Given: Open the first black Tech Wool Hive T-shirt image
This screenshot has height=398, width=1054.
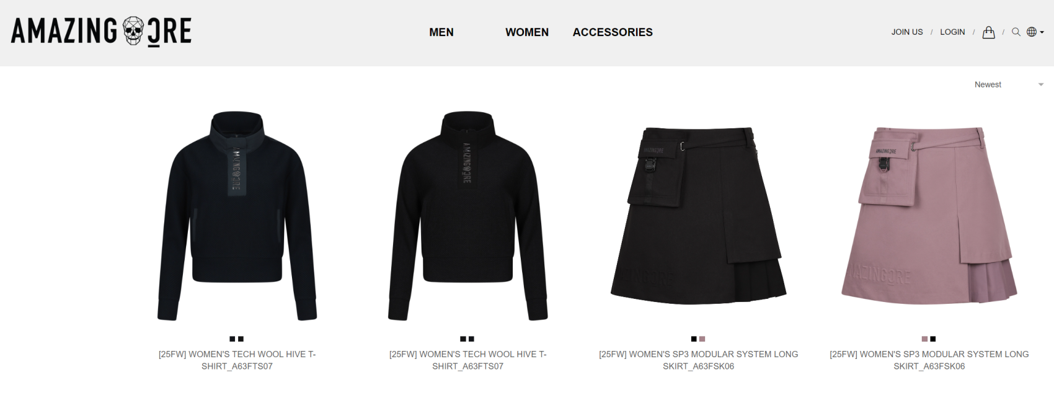Looking at the screenshot, I should click(237, 216).
